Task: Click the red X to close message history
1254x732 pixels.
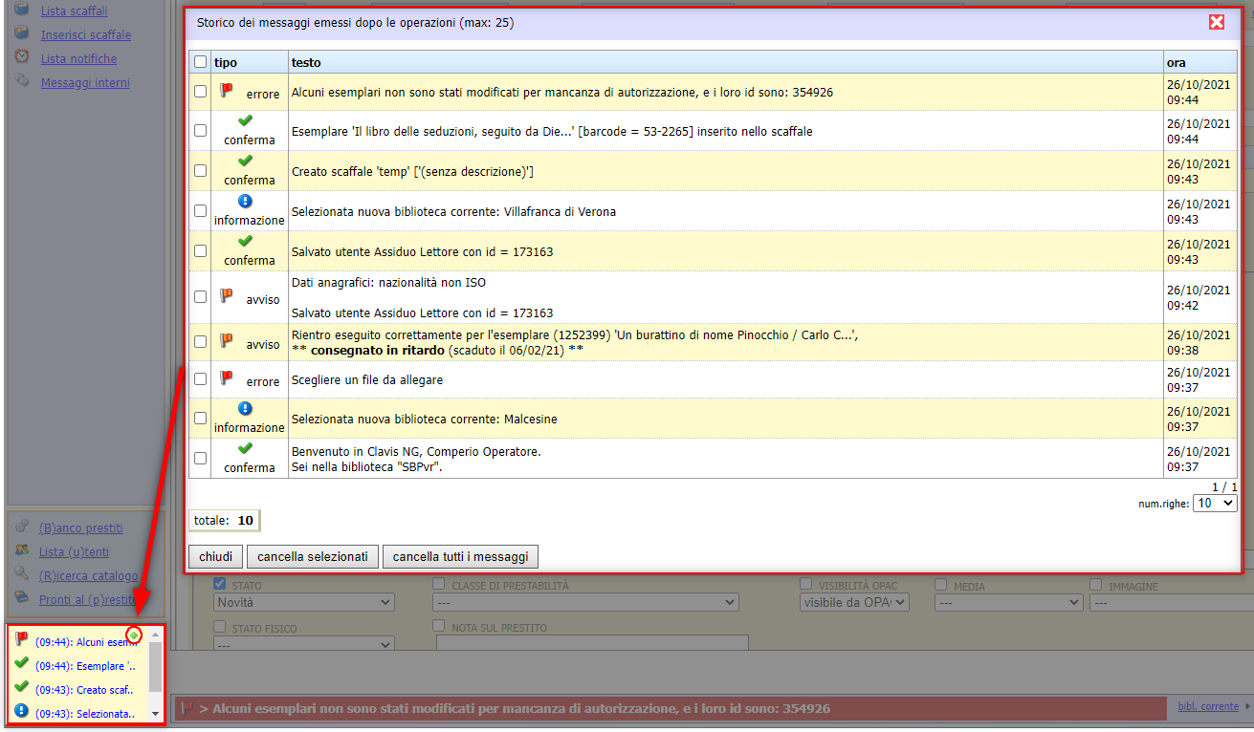Action: pyautogui.click(x=1217, y=22)
